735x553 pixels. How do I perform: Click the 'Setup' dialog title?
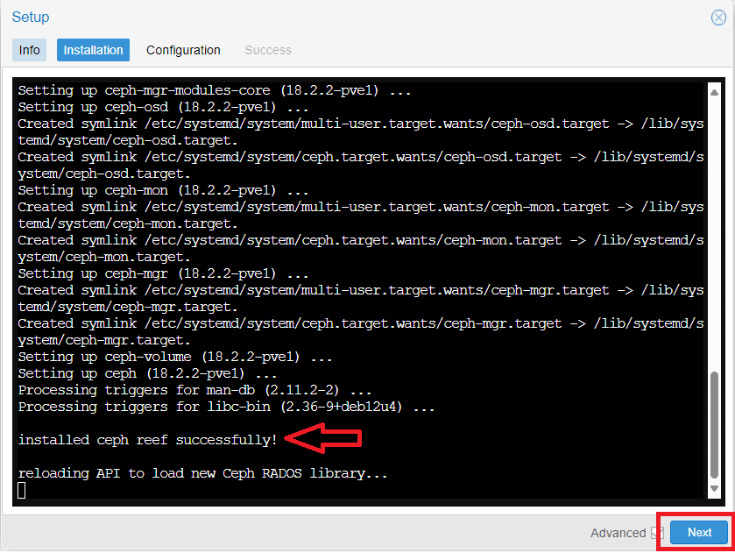point(31,17)
